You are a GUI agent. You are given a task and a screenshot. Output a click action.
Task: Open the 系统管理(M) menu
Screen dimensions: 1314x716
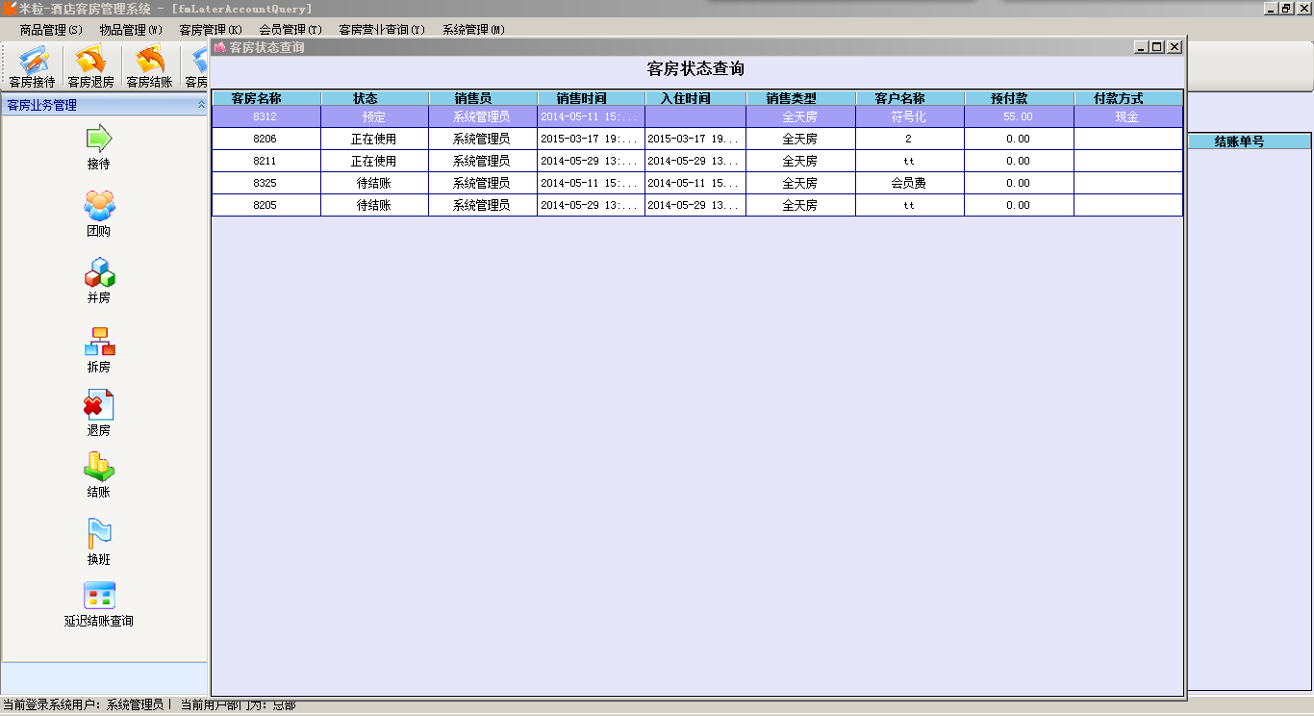click(473, 30)
